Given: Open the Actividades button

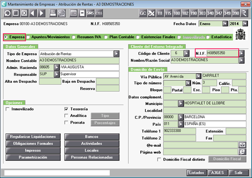Looking at the screenshot, I should click(x=92, y=144).
